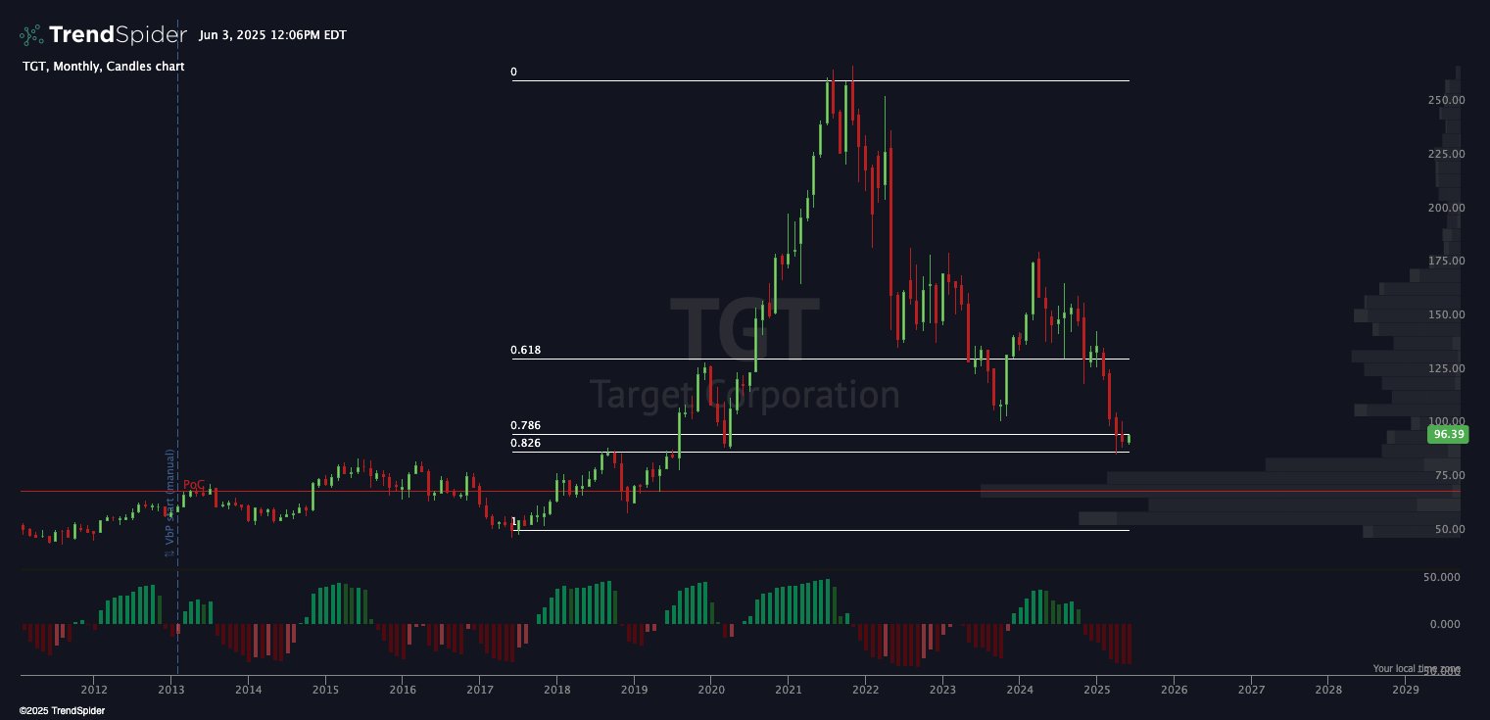Click the 2020 year label on time axis
This screenshot has height=720, width=1490.
(711, 690)
